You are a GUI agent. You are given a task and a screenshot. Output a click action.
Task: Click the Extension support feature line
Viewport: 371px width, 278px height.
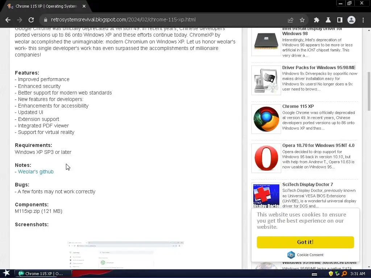click(x=37, y=119)
